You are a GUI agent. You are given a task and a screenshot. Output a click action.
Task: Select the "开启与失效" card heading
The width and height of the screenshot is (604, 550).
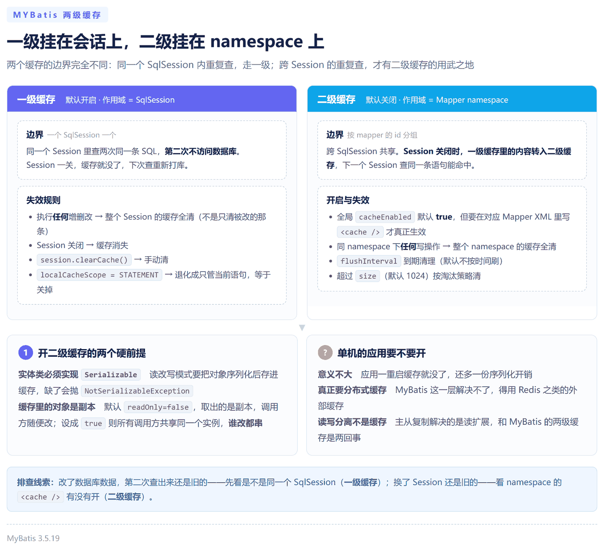coord(348,200)
